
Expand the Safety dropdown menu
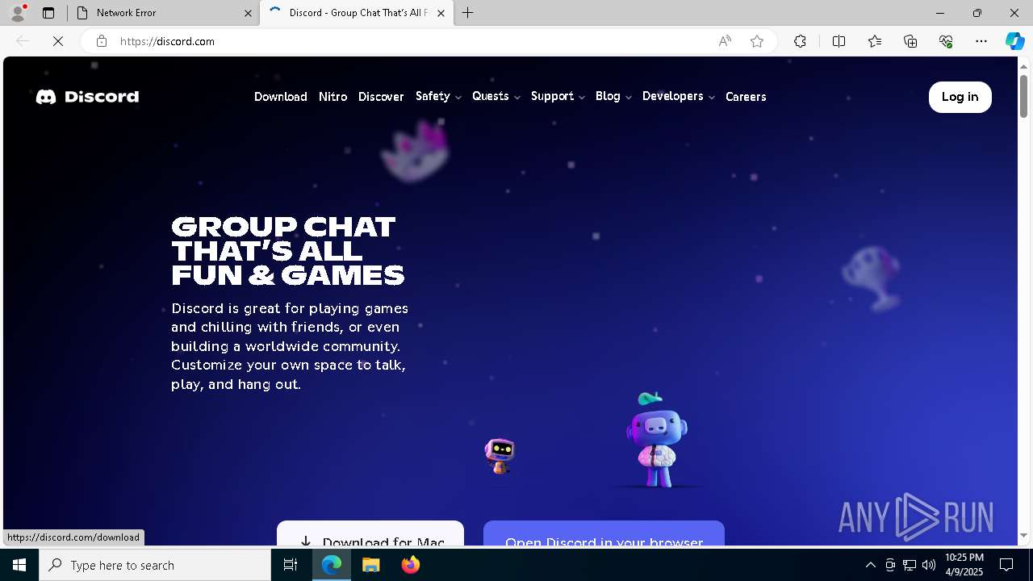[438, 96]
